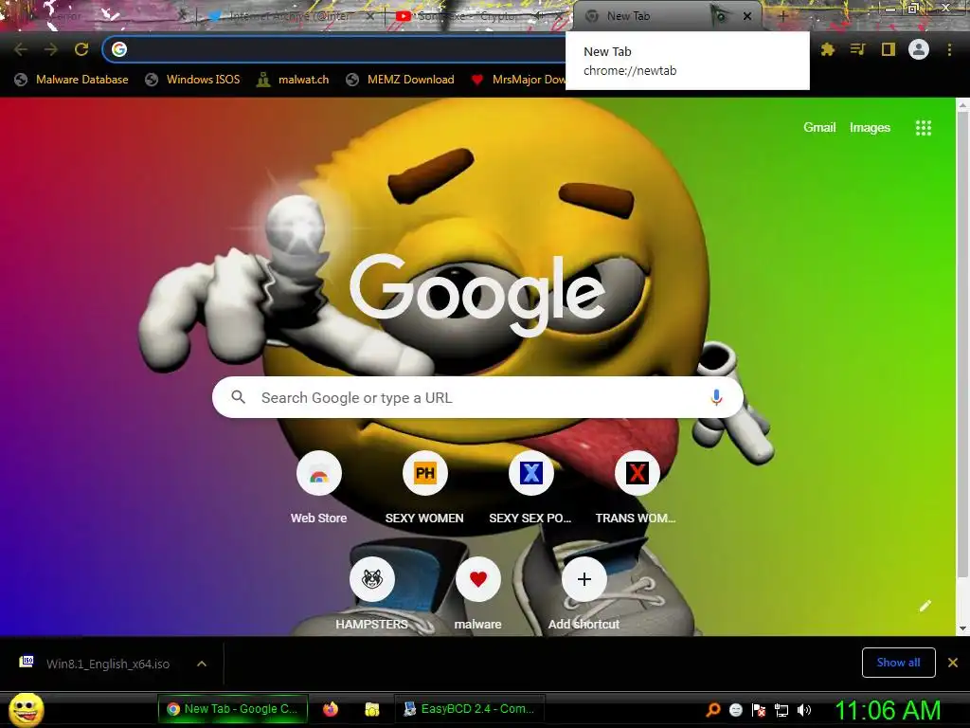Go back using the back arrow

point(21,49)
